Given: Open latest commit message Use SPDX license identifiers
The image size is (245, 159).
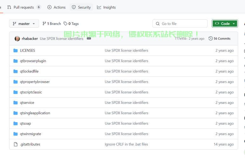Looking at the screenshot, I should tap(62, 38).
